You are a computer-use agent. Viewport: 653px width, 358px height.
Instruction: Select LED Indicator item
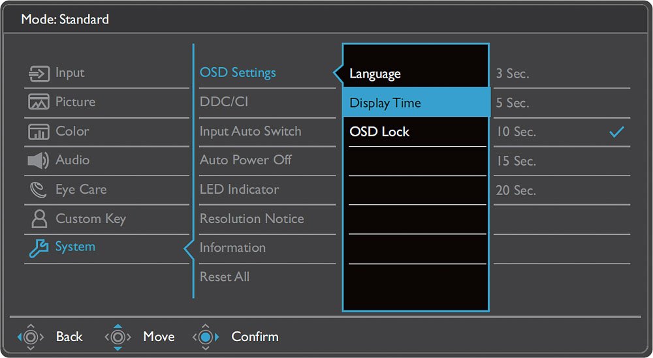tap(240, 190)
